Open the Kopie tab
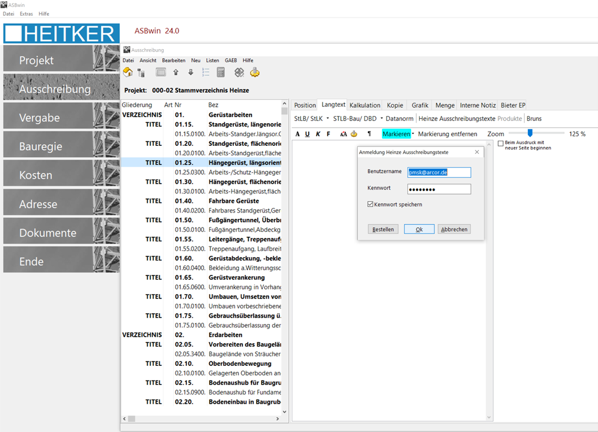The width and height of the screenshot is (598, 432). (x=395, y=105)
